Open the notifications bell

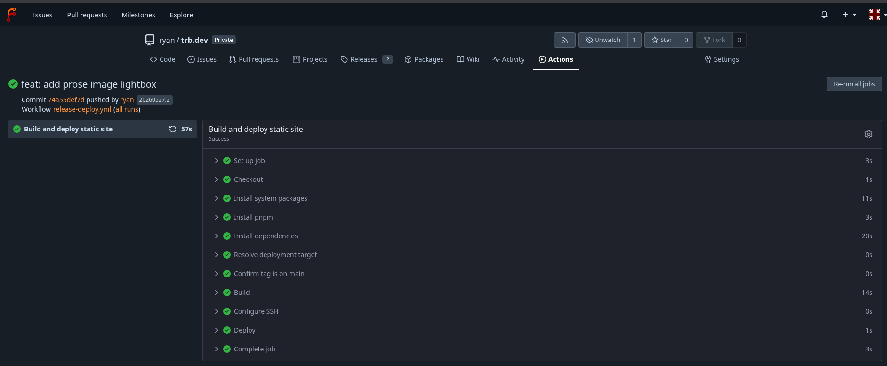[824, 15]
